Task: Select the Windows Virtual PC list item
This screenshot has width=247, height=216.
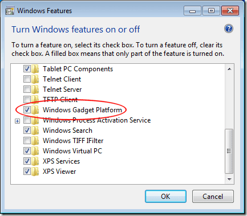Action: pyautogui.click(x=72, y=151)
